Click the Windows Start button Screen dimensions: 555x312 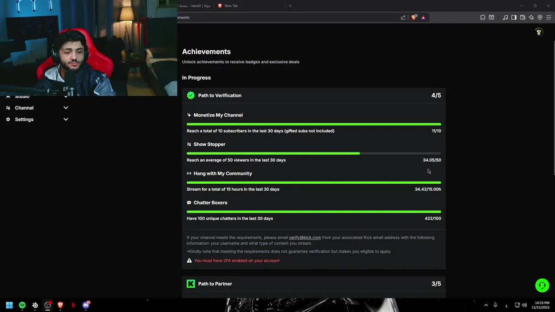[x=9, y=305]
